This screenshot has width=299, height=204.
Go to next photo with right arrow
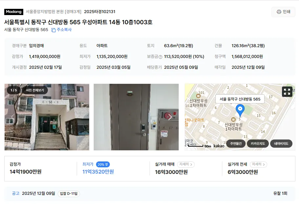[x=169, y=117]
